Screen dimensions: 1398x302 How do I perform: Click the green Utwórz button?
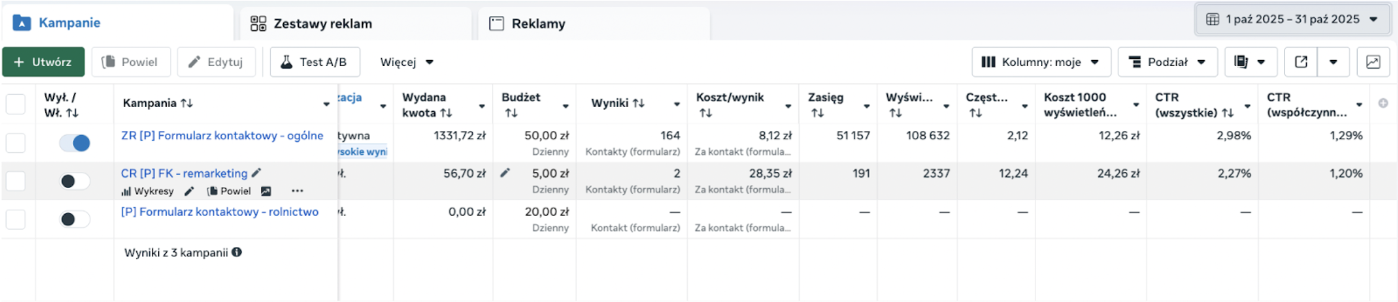(43, 62)
